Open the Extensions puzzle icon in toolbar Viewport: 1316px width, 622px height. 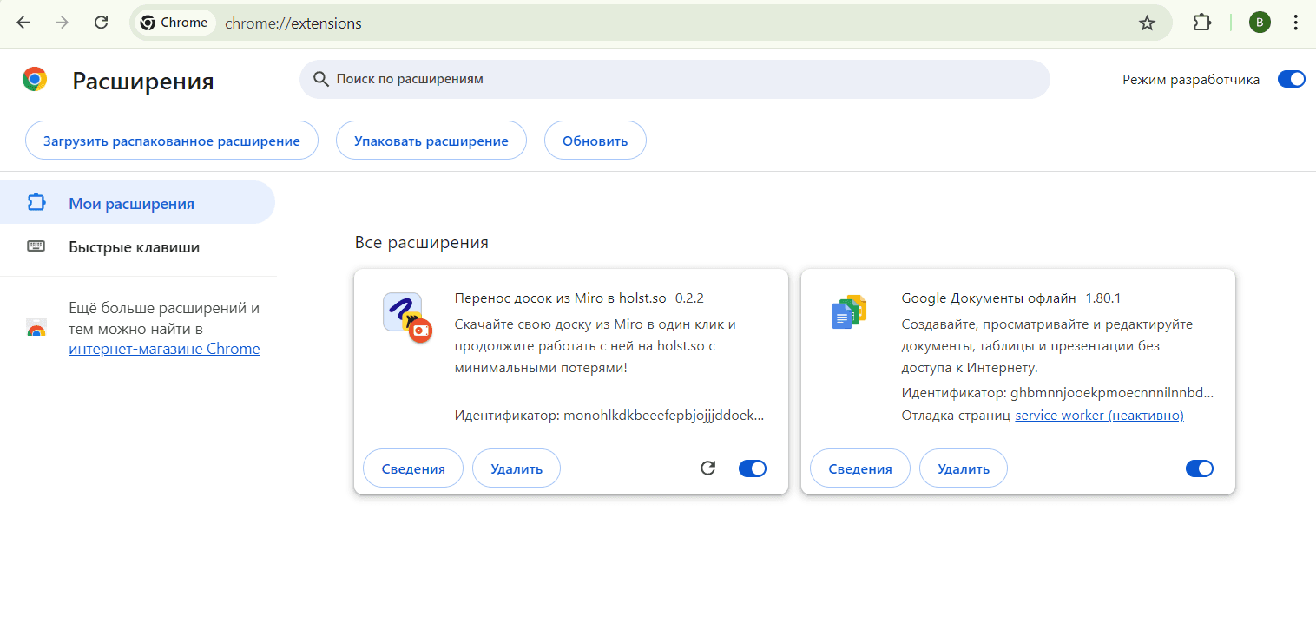pyautogui.click(x=1201, y=23)
